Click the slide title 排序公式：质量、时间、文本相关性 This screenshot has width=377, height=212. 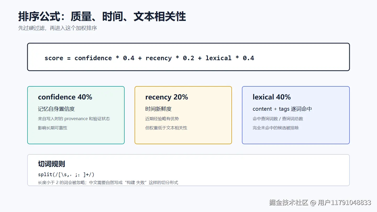(102, 17)
